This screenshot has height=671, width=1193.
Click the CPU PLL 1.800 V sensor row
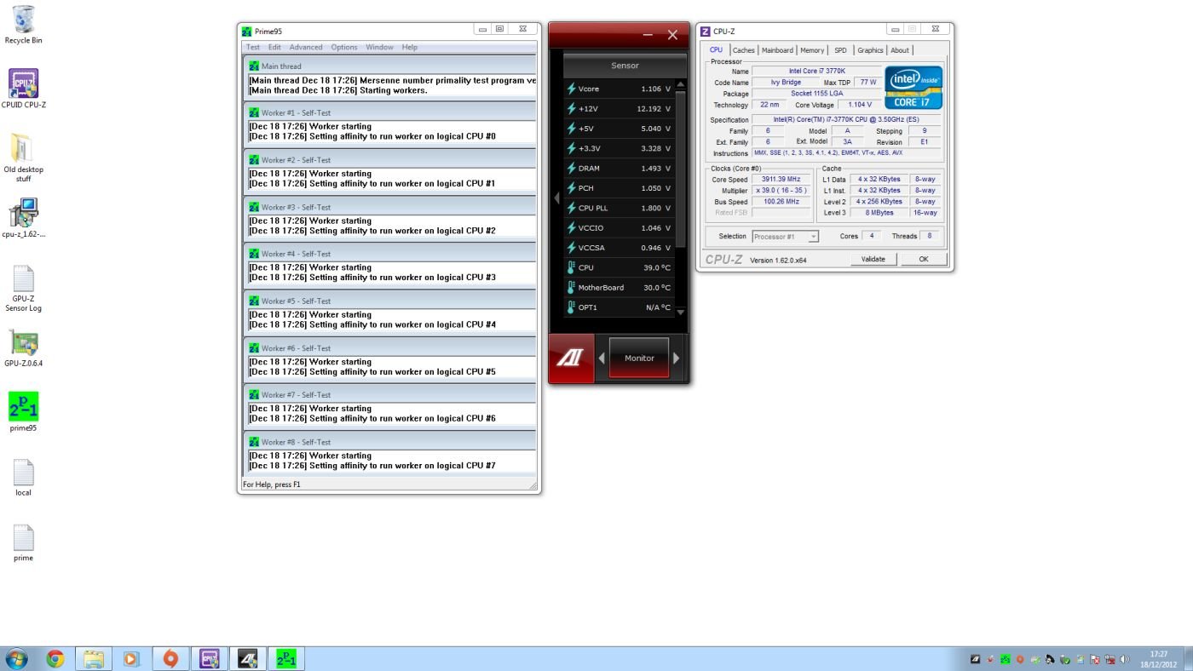click(x=619, y=208)
